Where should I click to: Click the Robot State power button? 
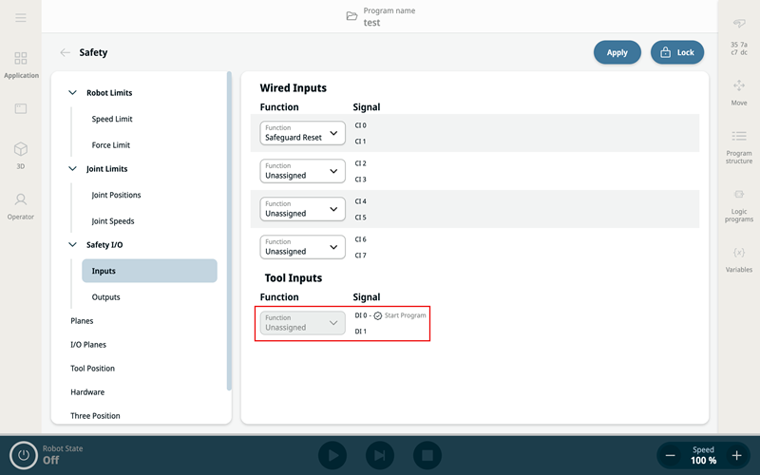24,455
